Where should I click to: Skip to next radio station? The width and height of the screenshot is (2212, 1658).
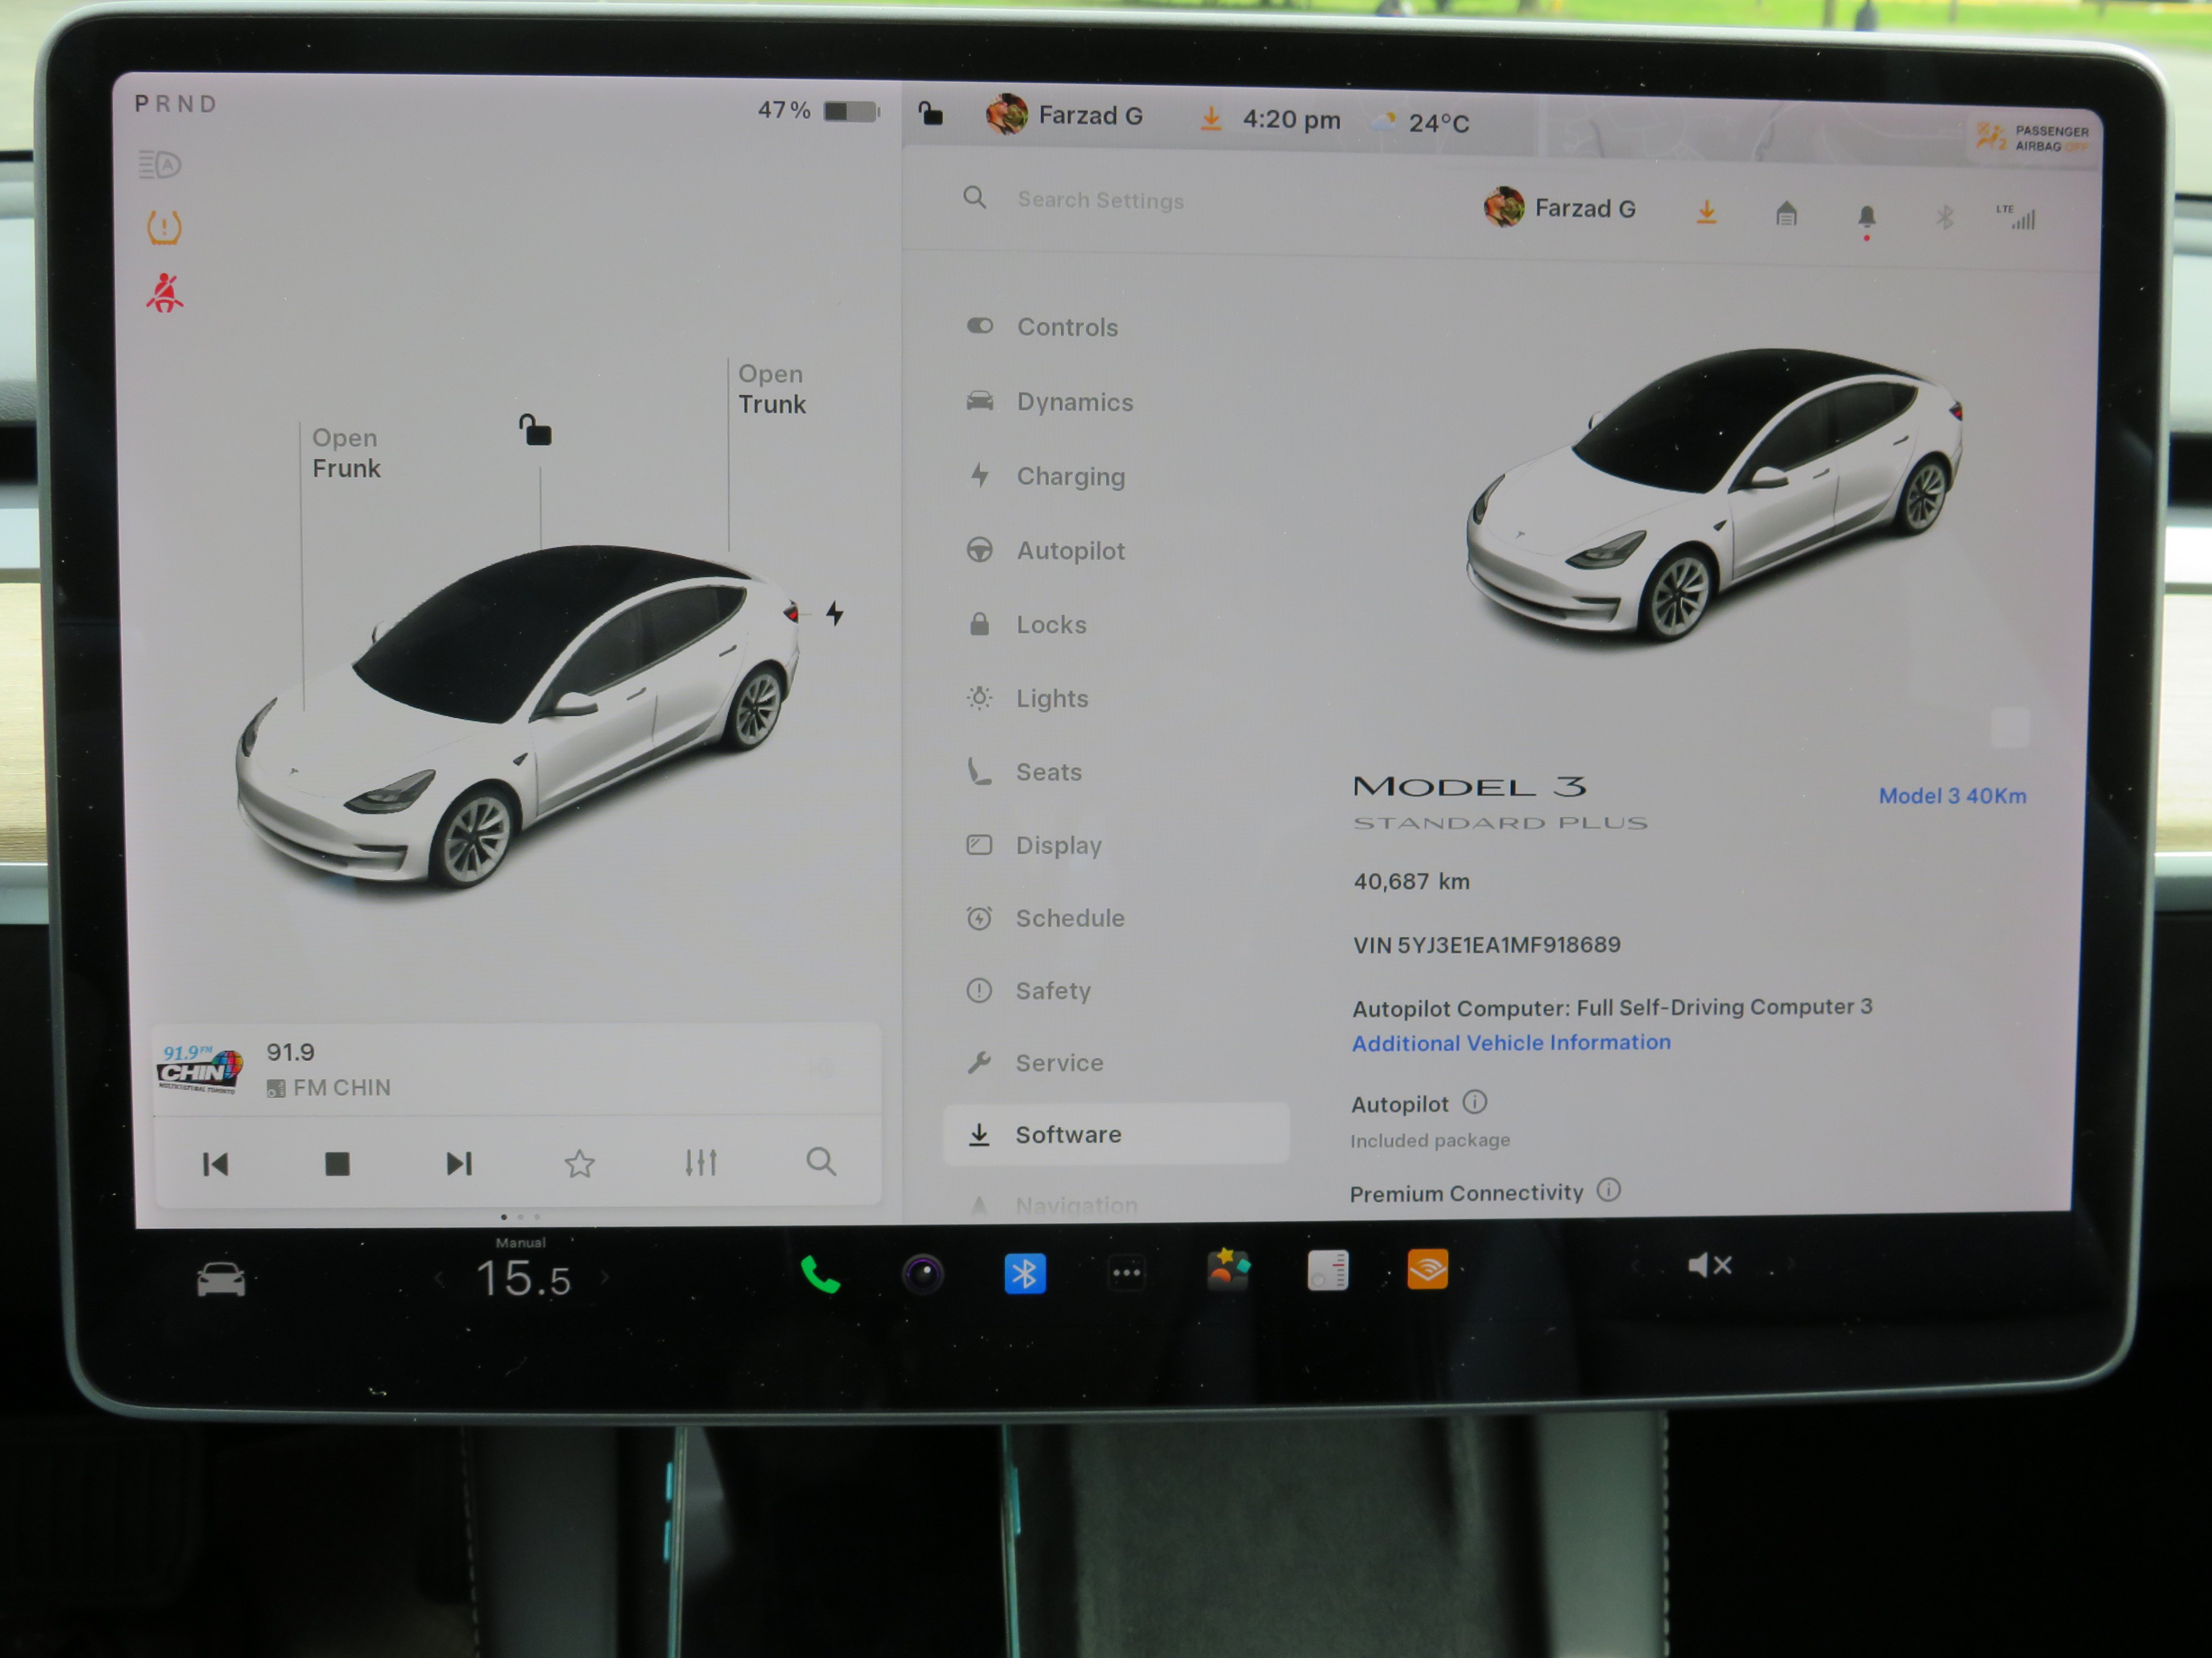click(x=459, y=1163)
